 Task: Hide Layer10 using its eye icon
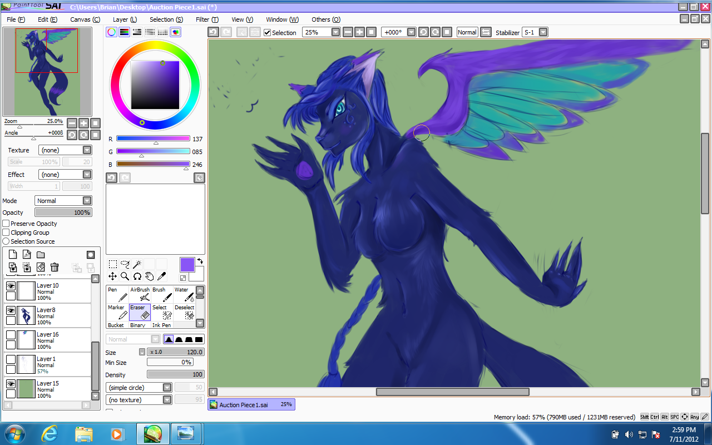[11, 286]
